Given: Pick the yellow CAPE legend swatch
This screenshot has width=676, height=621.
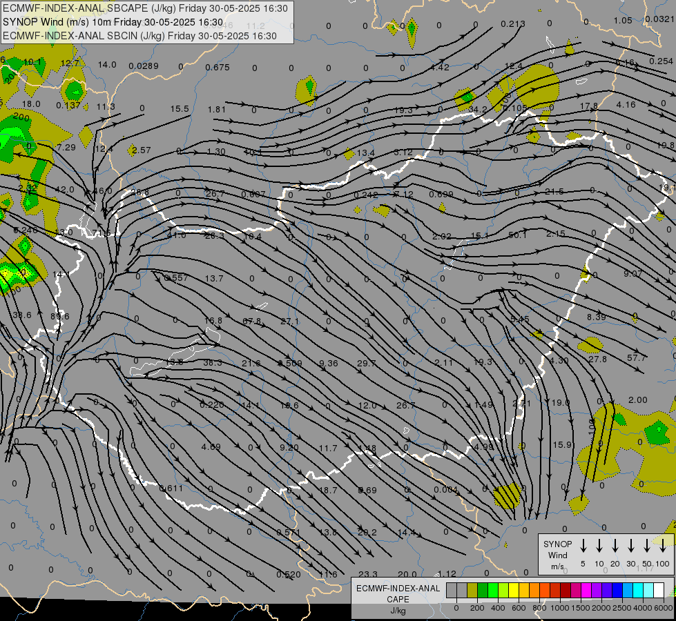Looking at the screenshot, I should pyautogui.click(x=514, y=591).
